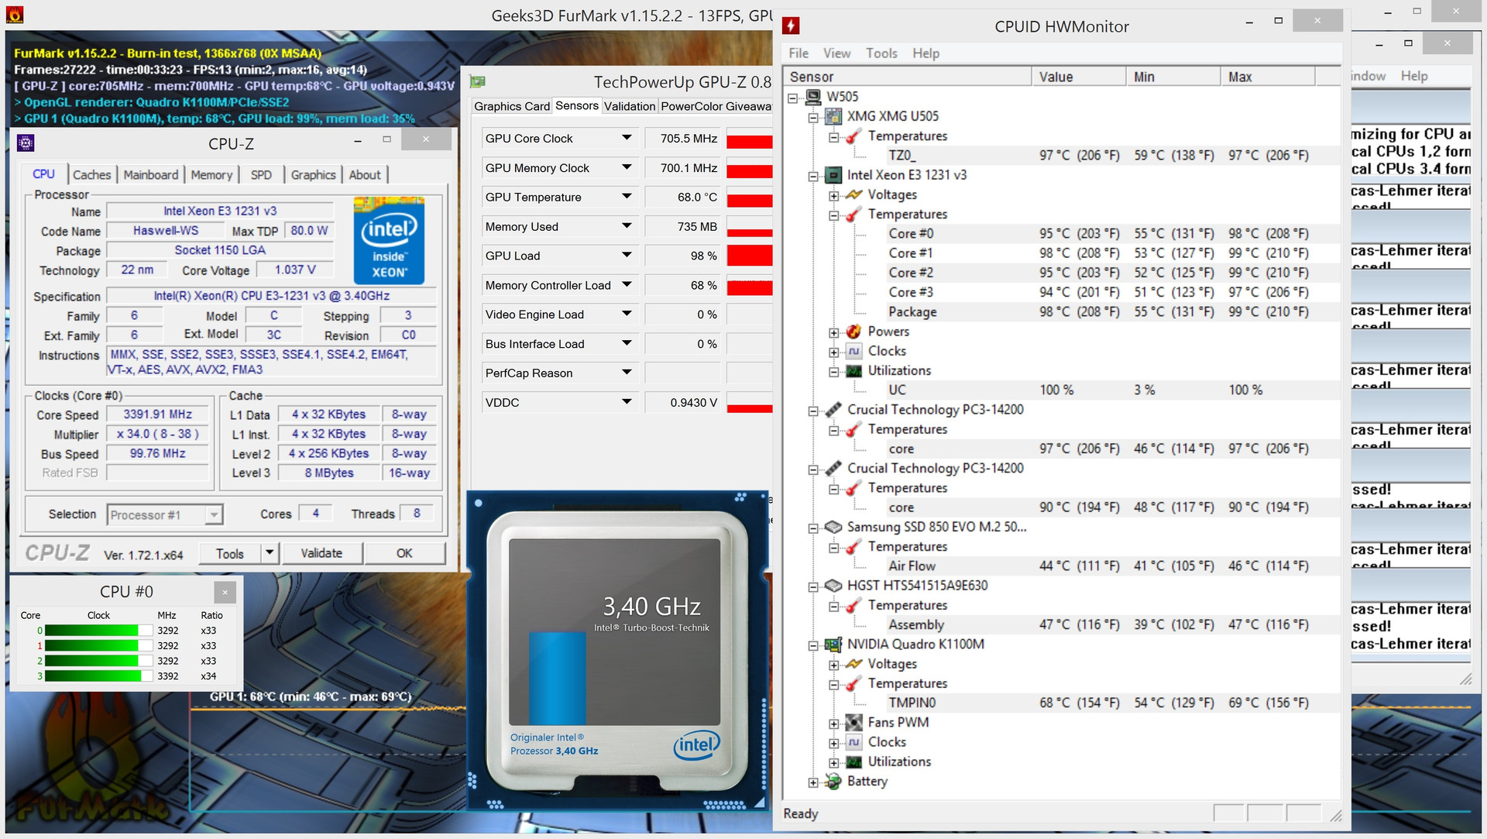Click the Max column header in HWMonitor

[x=1267, y=77]
